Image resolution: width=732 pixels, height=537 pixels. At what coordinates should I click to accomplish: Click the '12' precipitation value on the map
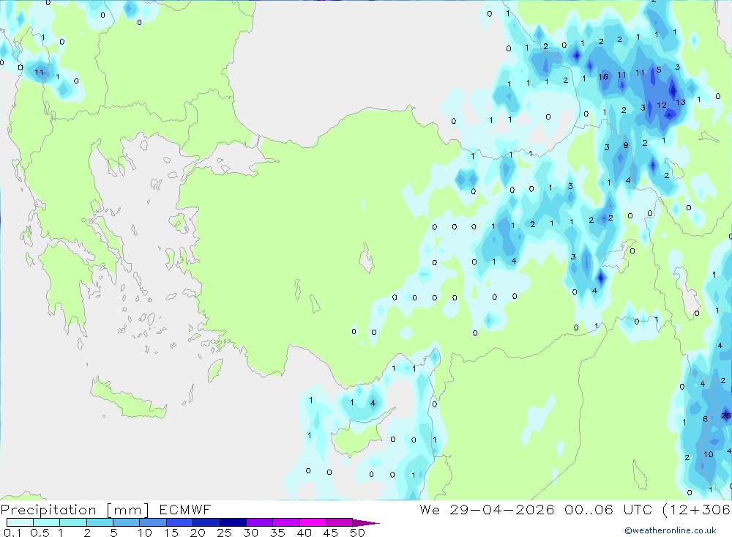(662, 105)
